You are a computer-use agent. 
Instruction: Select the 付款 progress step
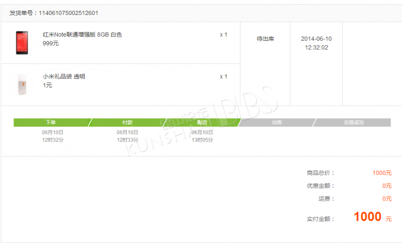tap(127, 122)
